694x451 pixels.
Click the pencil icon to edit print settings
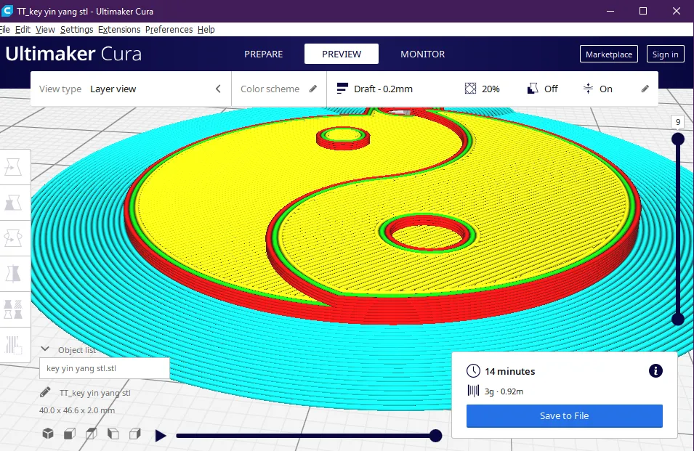(645, 89)
